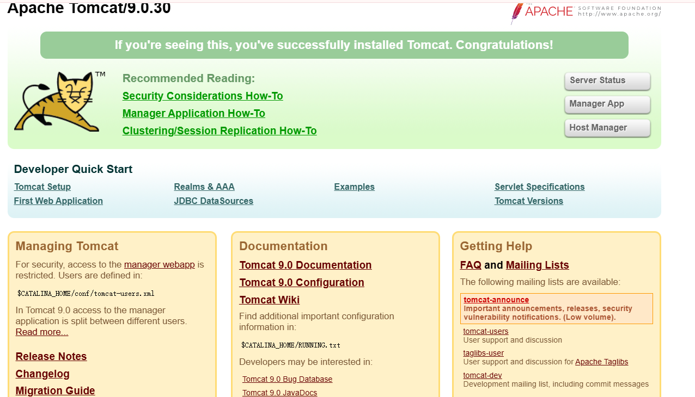Open the Server Status page
This screenshot has height=397, width=695.
coord(607,80)
